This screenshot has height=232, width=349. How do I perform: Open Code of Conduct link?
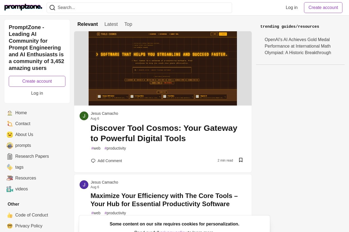click(37, 215)
